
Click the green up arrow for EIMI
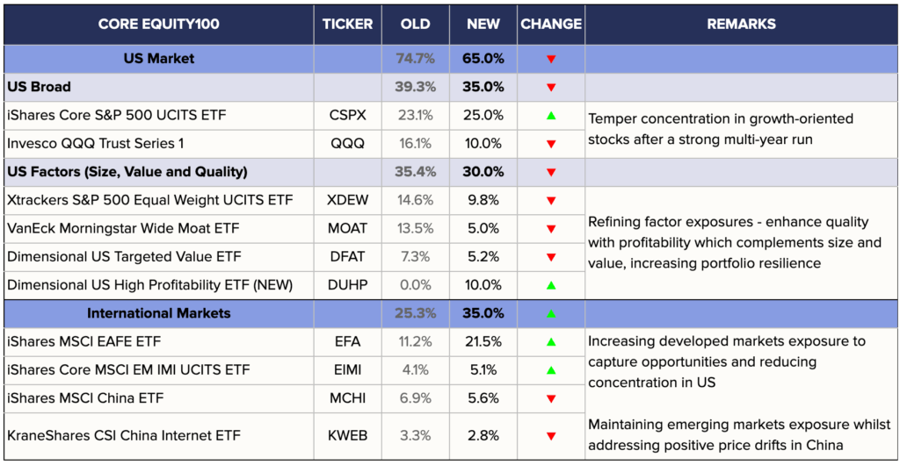click(x=551, y=370)
